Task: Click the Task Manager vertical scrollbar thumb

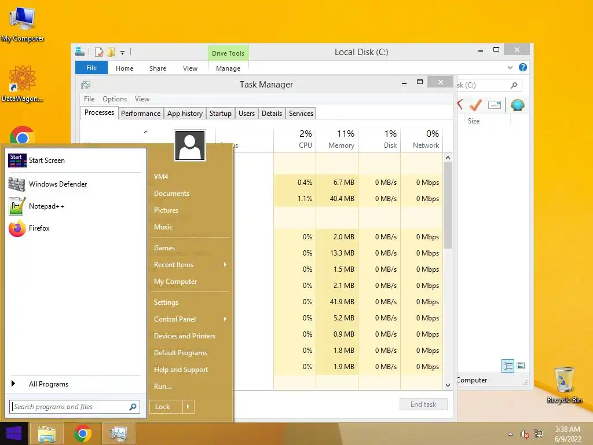Action: [x=448, y=205]
